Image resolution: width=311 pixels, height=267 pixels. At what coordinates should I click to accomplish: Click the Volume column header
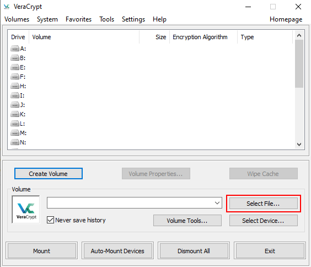pos(84,37)
